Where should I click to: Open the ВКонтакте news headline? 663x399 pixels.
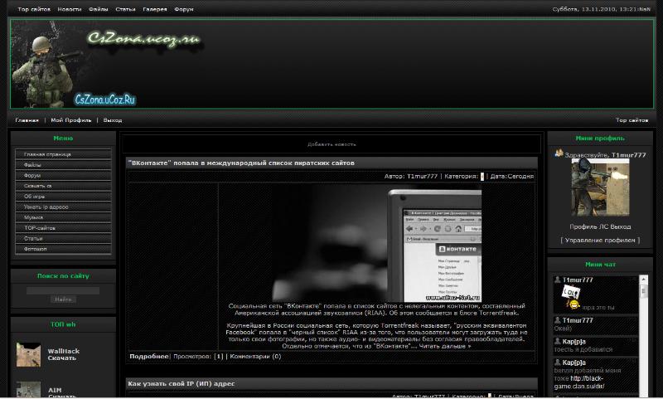point(241,163)
